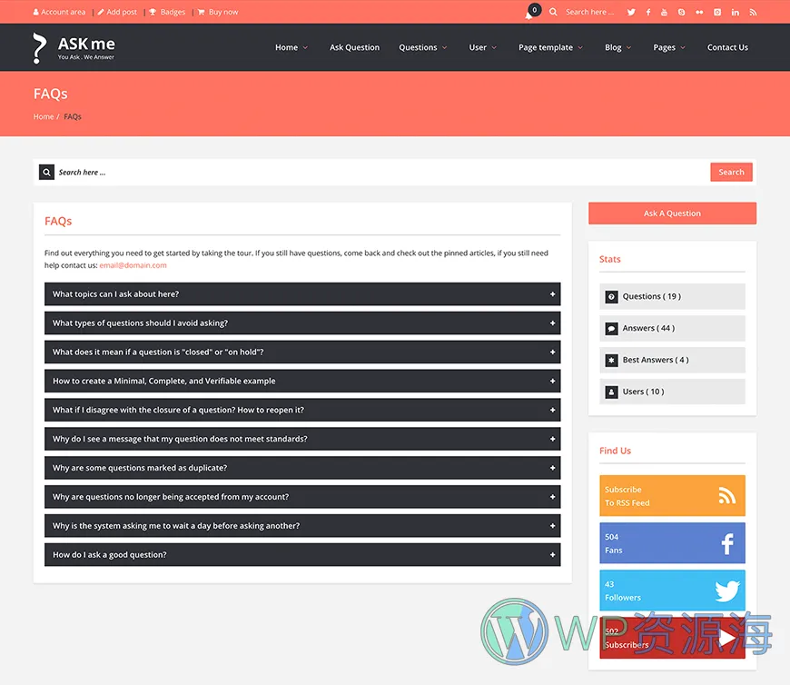
Task: Open the notifications bell with the 0 badge
Action: (530, 13)
